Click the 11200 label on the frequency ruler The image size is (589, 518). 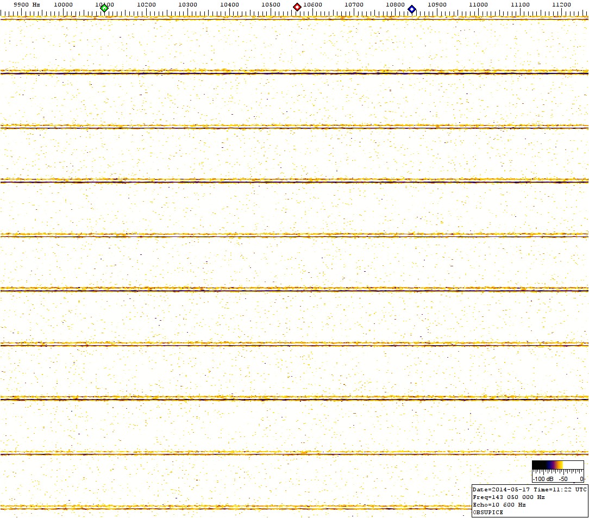coord(561,4)
